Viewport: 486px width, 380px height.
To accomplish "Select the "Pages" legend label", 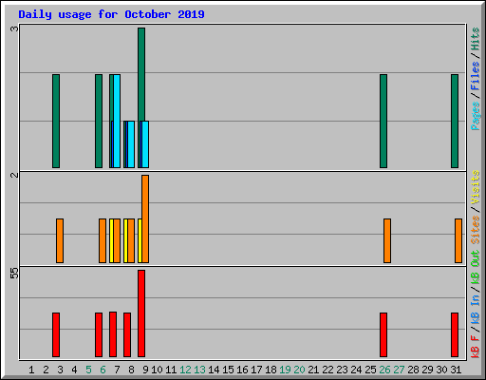I will [x=476, y=116].
